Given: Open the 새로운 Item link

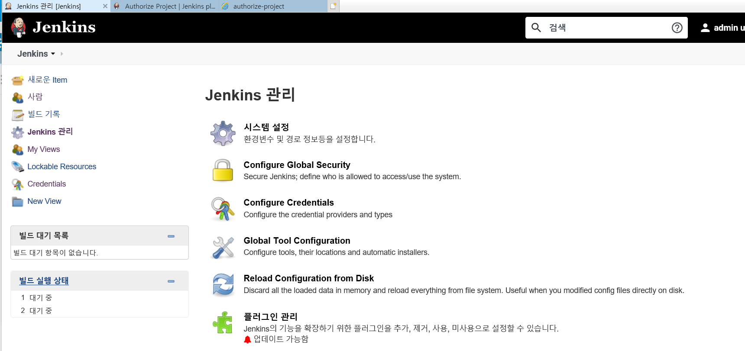Looking at the screenshot, I should (48, 80).
